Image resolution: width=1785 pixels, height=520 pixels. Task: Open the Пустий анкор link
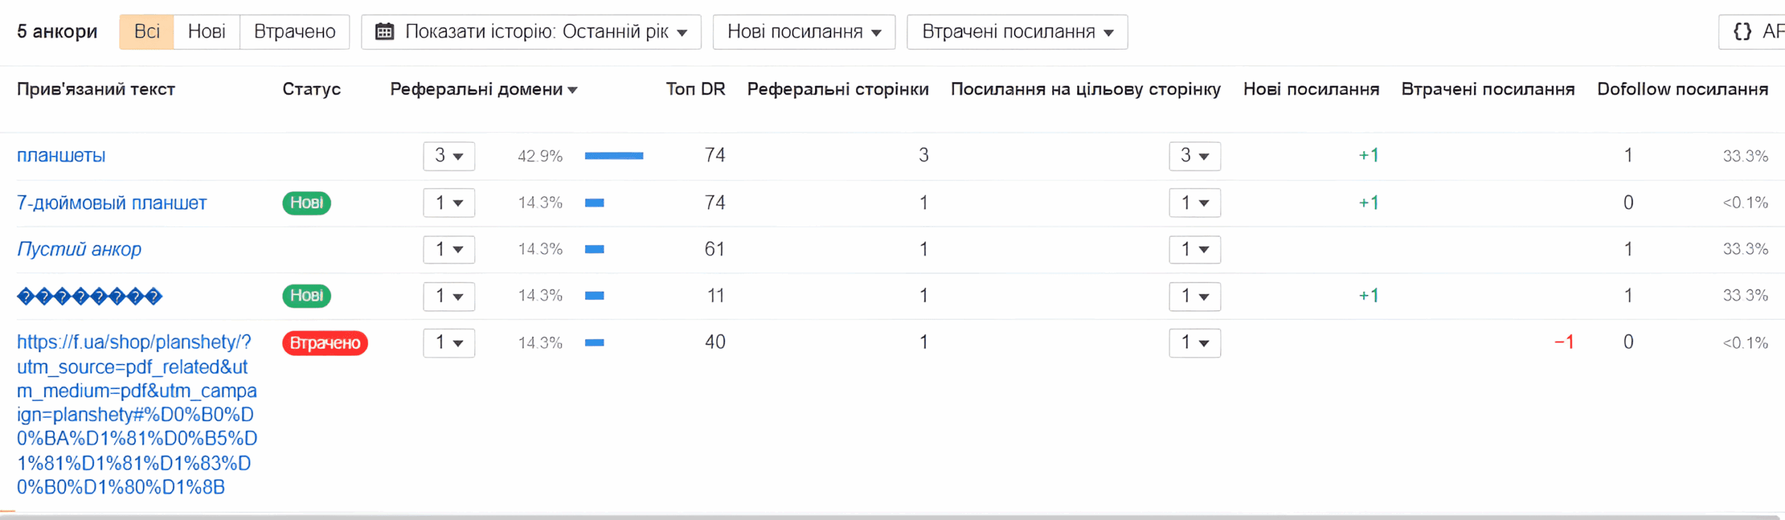79,249
